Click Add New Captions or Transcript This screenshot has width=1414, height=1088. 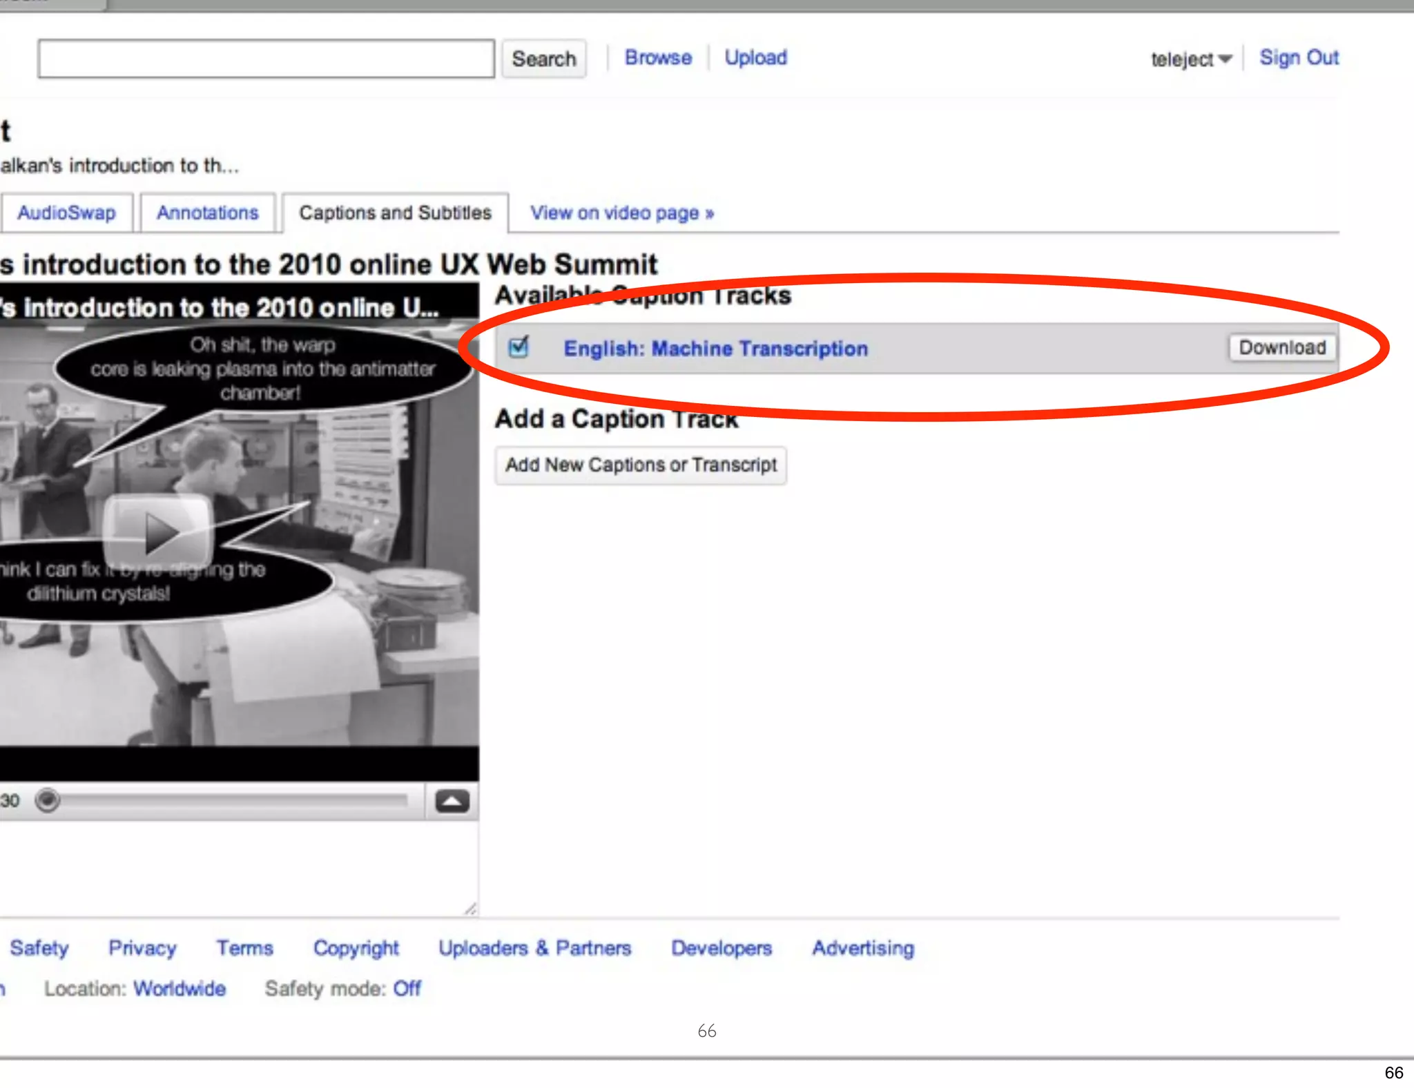coord(641,465)
